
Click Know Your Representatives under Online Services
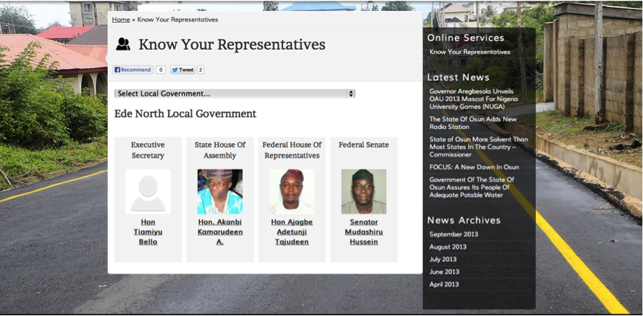tap(470, 52)
